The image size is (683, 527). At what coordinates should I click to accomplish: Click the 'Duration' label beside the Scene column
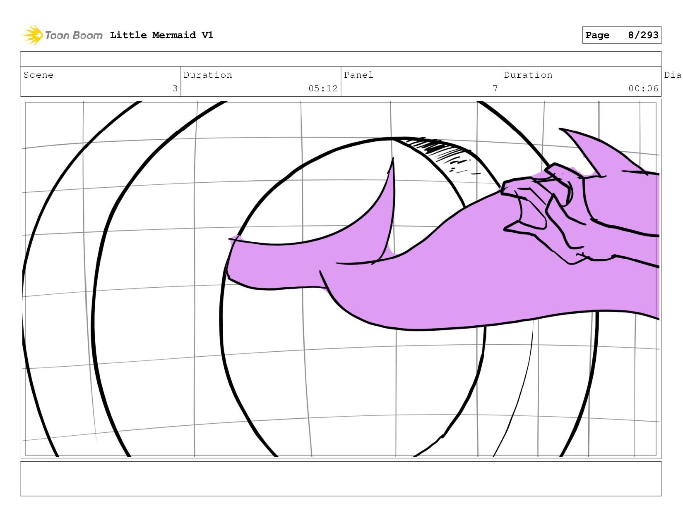pyautogui.click(x=208, y=75)
